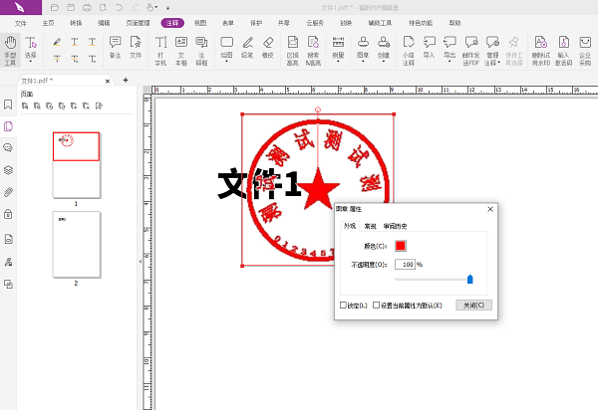Open the 页面管理 ribbon tab
Viewport: 598px width, 410px height.
pos(137,21)
